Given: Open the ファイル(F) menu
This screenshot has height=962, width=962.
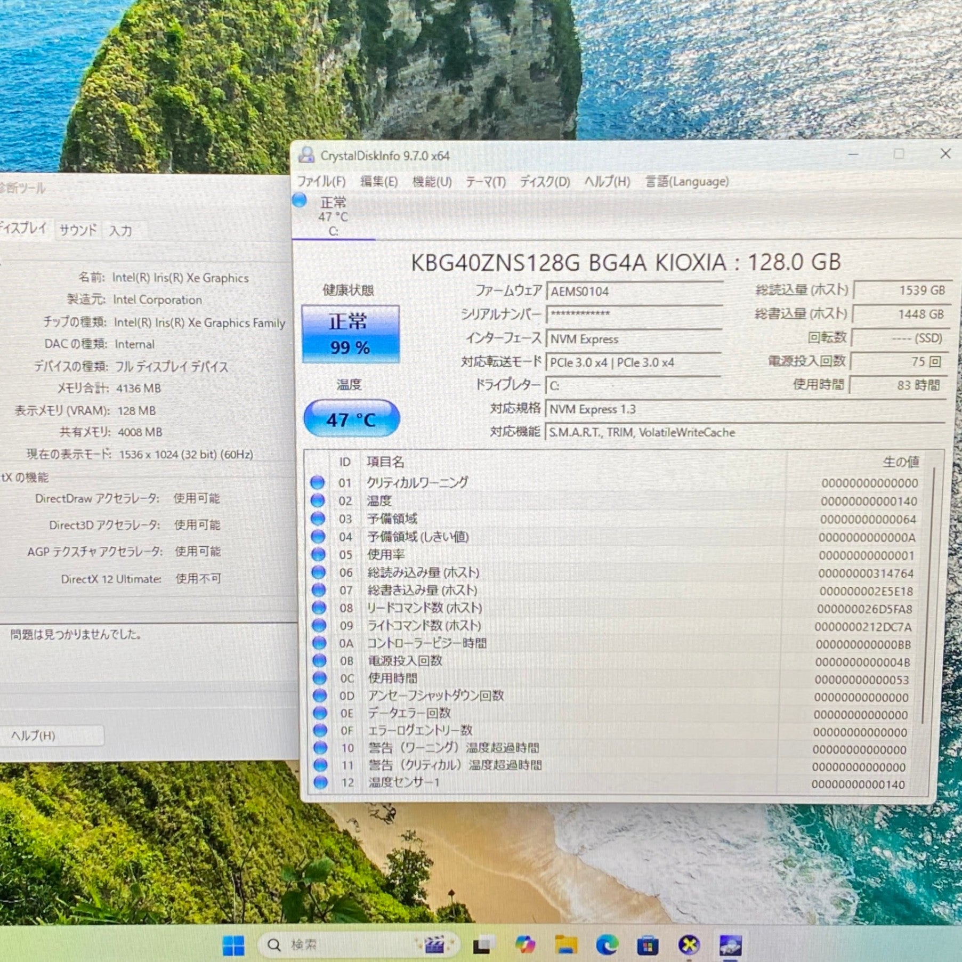Looking at the screenshot, I should (x=321, y=182).
